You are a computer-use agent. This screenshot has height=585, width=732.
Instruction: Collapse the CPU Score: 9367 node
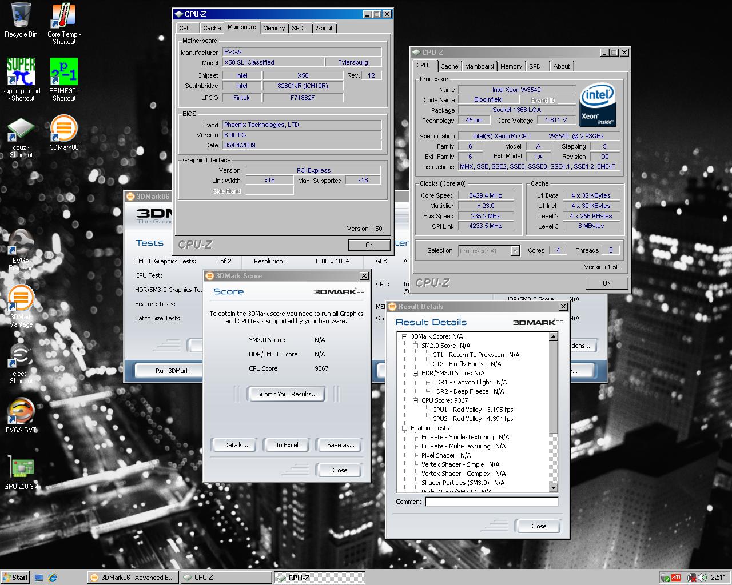(416, 400)
